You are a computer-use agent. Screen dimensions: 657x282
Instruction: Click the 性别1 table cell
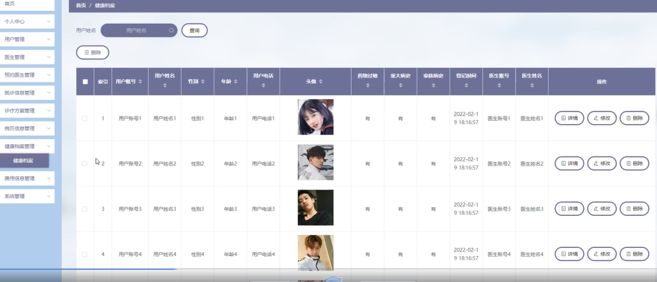198,118
